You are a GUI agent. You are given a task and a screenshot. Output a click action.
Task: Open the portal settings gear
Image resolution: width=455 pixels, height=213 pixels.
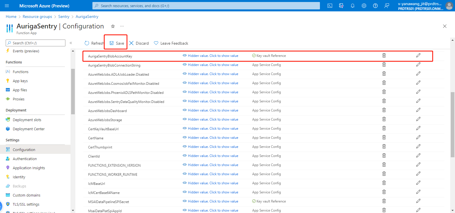click(364, 6)
